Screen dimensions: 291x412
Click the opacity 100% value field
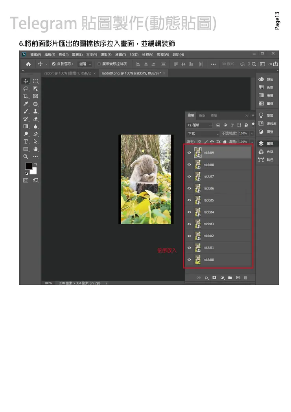coord(244,134)
